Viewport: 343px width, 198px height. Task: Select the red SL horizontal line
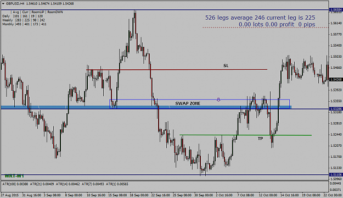(177, 70)
